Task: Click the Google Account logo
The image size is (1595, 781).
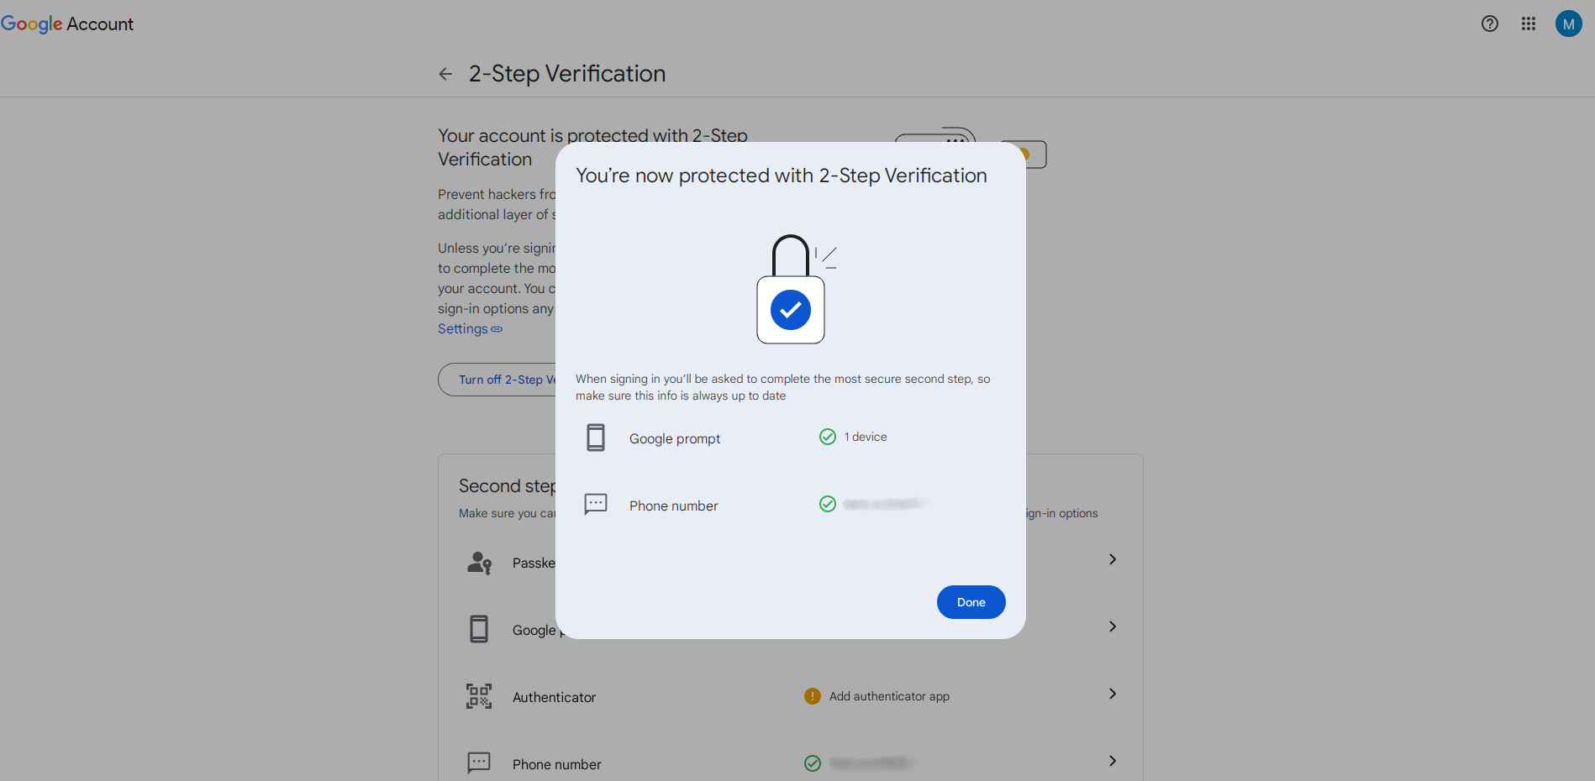Action: pyautogui.click(x=67, y=24)
